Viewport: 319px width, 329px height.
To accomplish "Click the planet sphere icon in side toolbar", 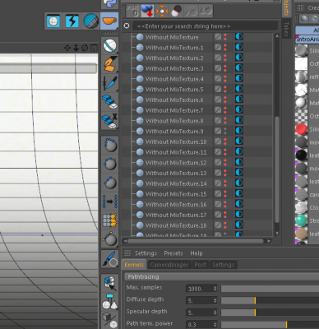I will pos(110,45).
